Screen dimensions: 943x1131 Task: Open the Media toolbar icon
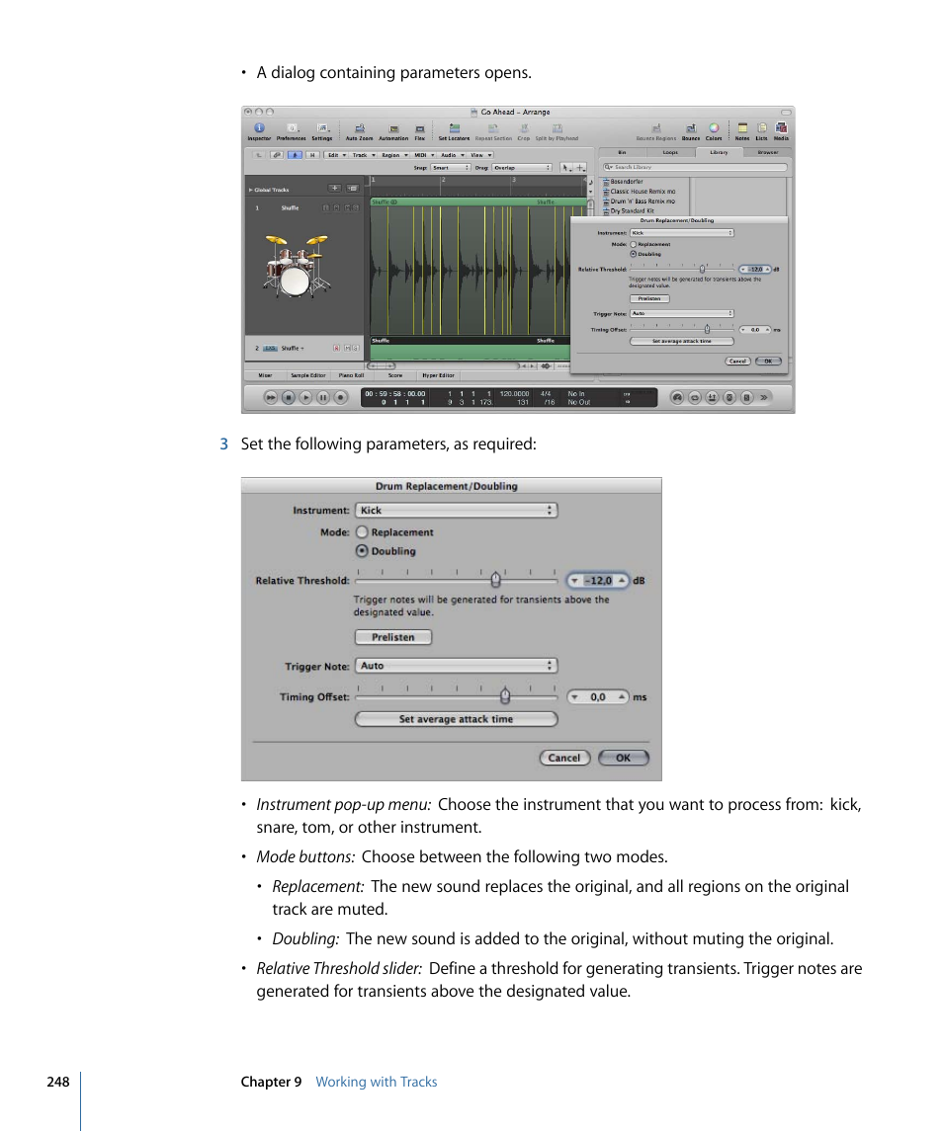pyautogui.click(x=781, y=128)
